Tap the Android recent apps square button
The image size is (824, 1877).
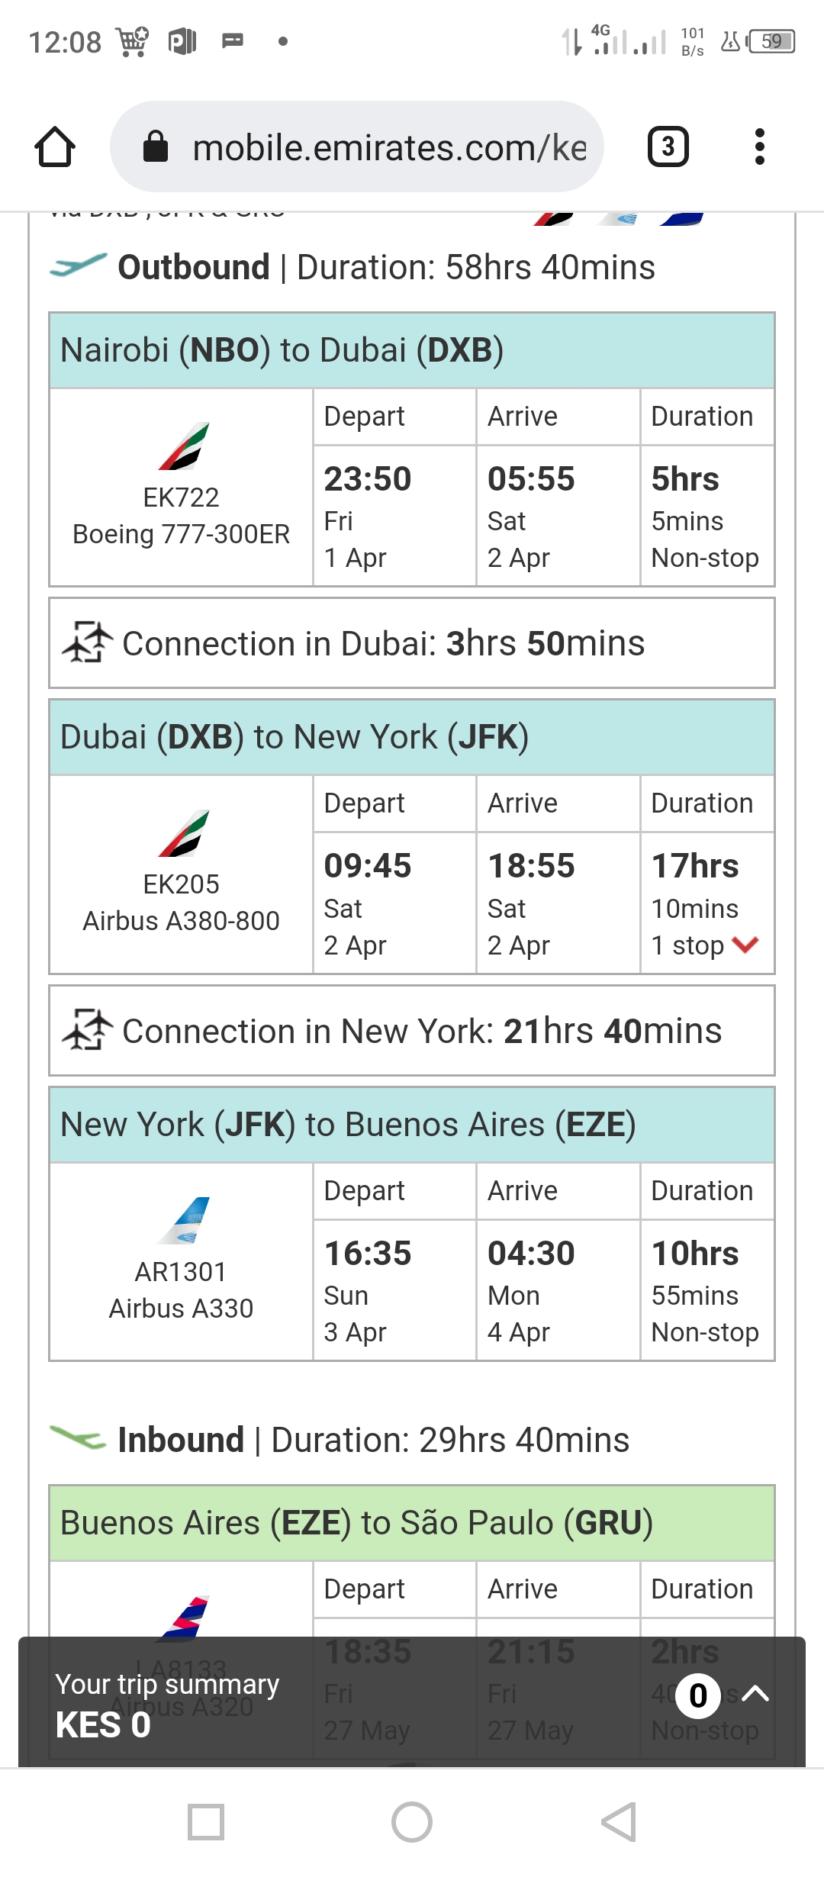pyautogui.click(x=206, y=1822)
